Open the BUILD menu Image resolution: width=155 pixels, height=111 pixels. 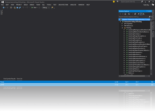tap(26, 5)
